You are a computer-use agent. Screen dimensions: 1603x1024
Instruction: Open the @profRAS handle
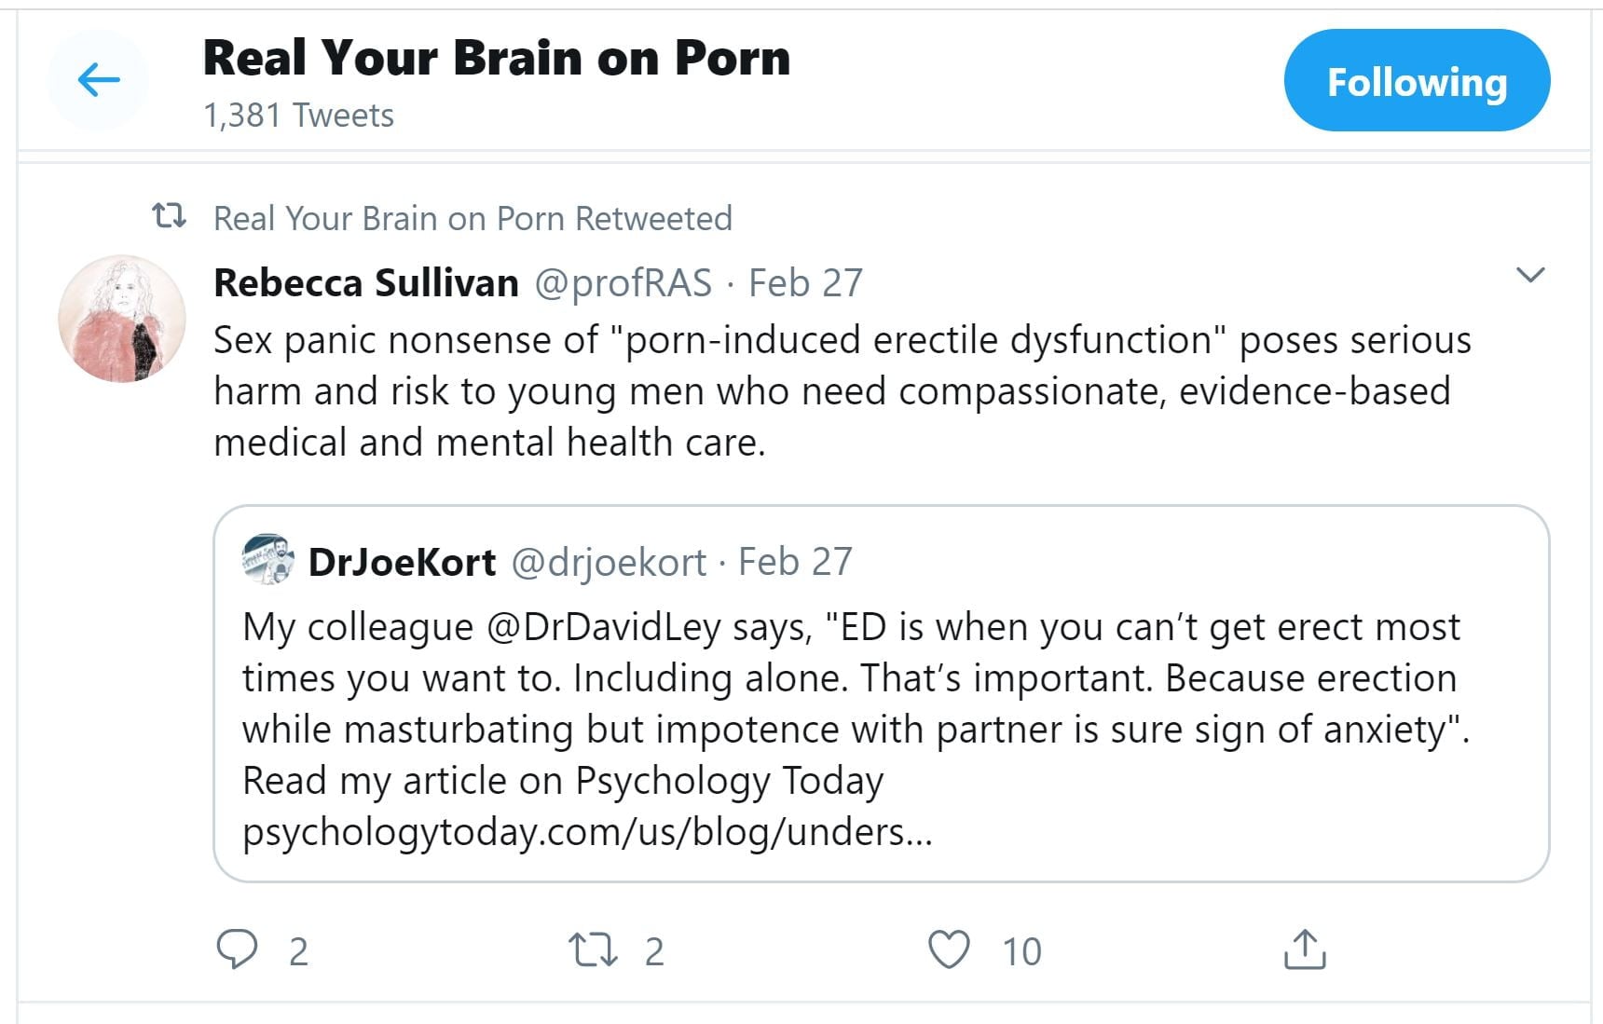[x=623, y=282]
